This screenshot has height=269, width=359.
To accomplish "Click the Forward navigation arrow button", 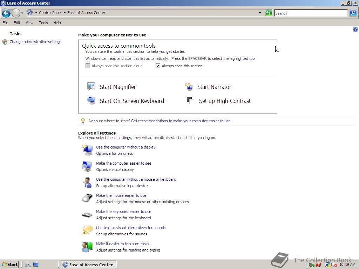I will pos(16,13).
